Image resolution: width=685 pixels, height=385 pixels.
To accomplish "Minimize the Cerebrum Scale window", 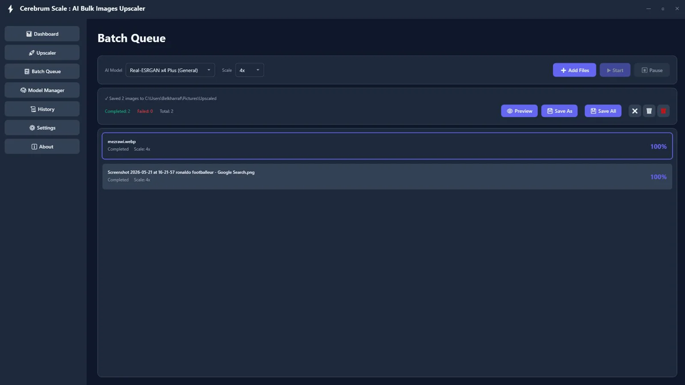I will click(649, 9).
